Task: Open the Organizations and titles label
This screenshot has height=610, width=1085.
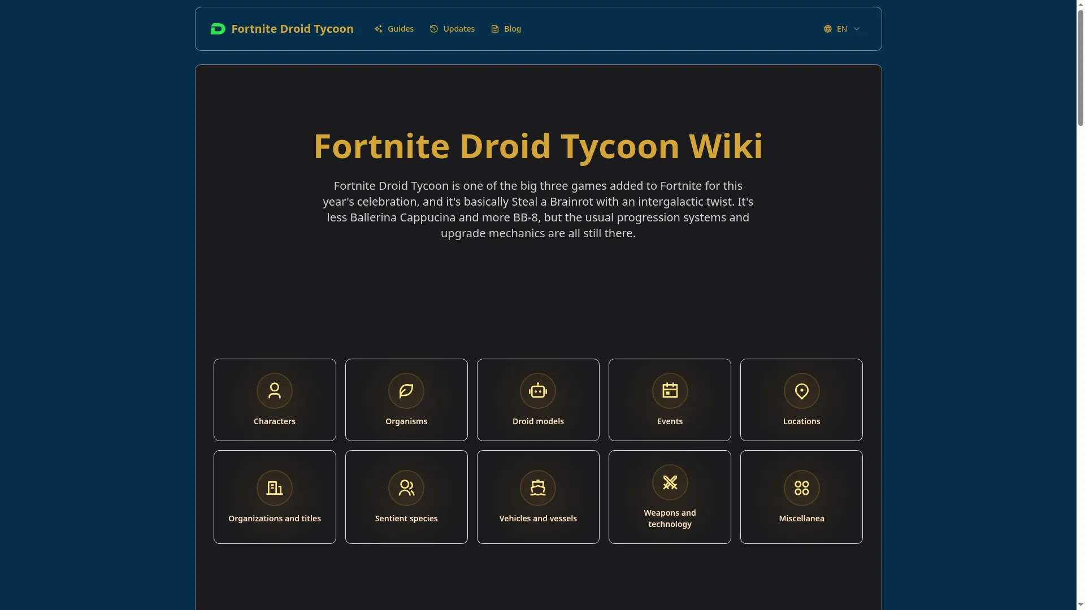Action: tap(275, 518)
